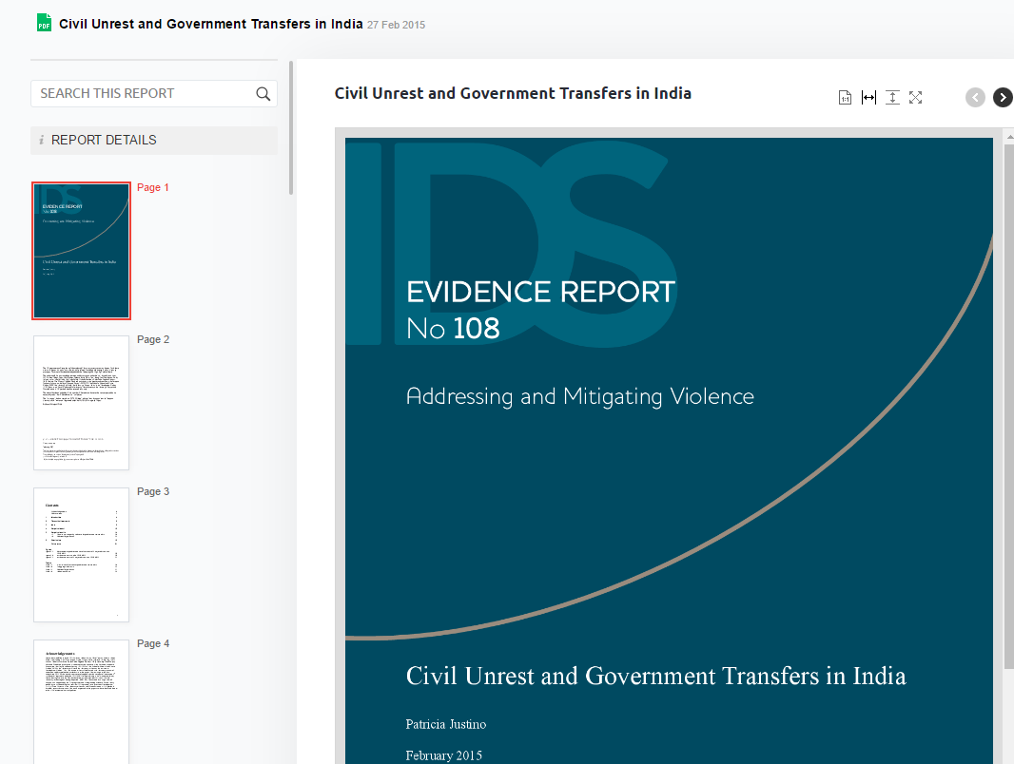Click the document viewer vertical scrollbar
This screenshot has width=1014, height=764.
1009,407
